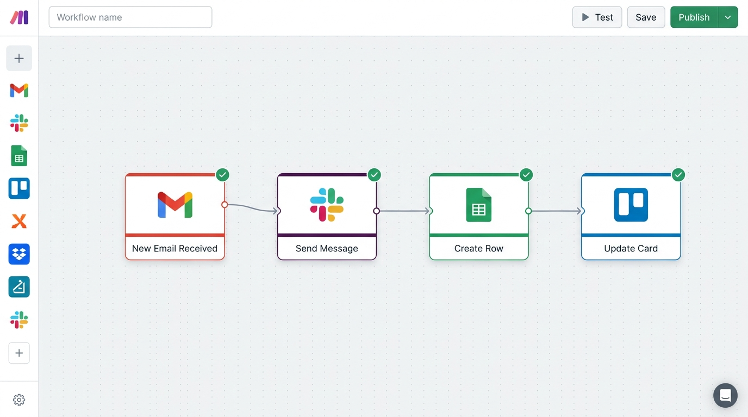Screen dimensions: 748x417
Task: Click the gray plus button atop the sidebar
Action: pos(19,58)
